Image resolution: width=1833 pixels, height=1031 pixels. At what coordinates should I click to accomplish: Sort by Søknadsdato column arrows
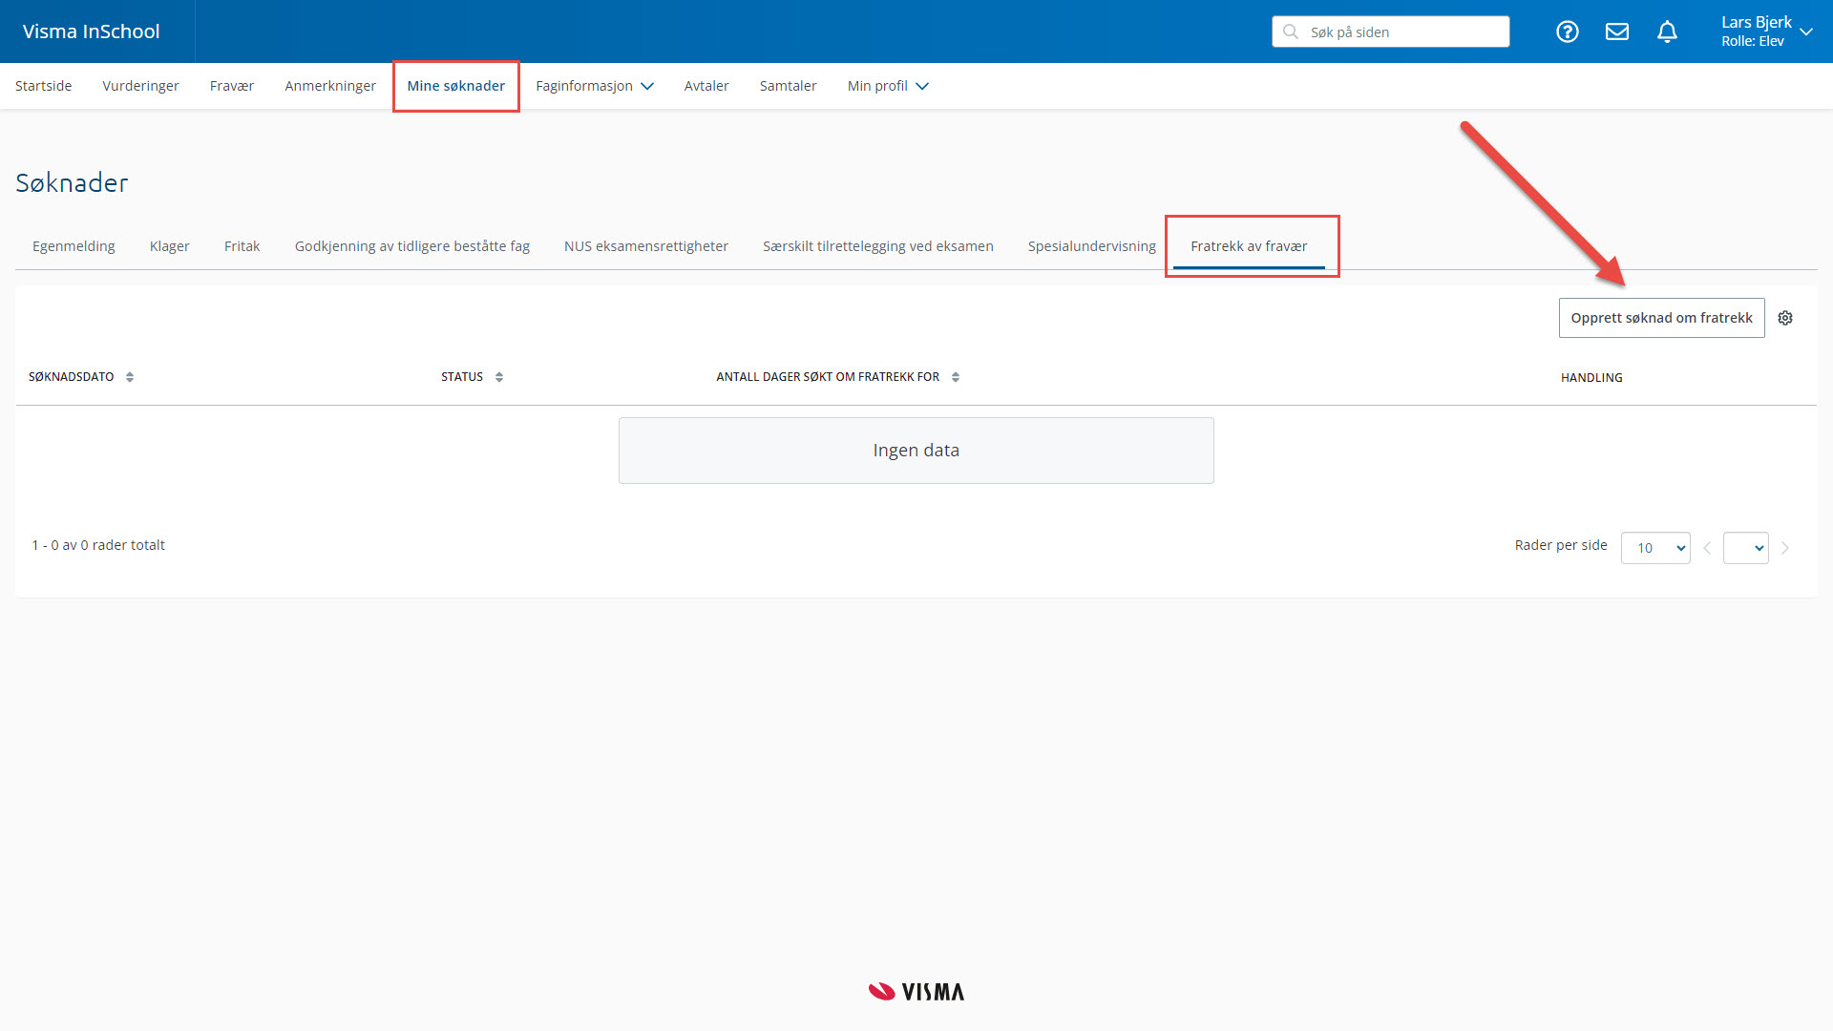(x=130, y=377)
